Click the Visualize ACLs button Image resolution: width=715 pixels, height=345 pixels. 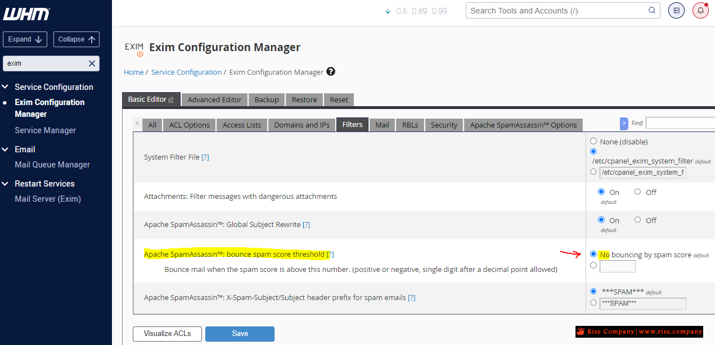(168, 334)
